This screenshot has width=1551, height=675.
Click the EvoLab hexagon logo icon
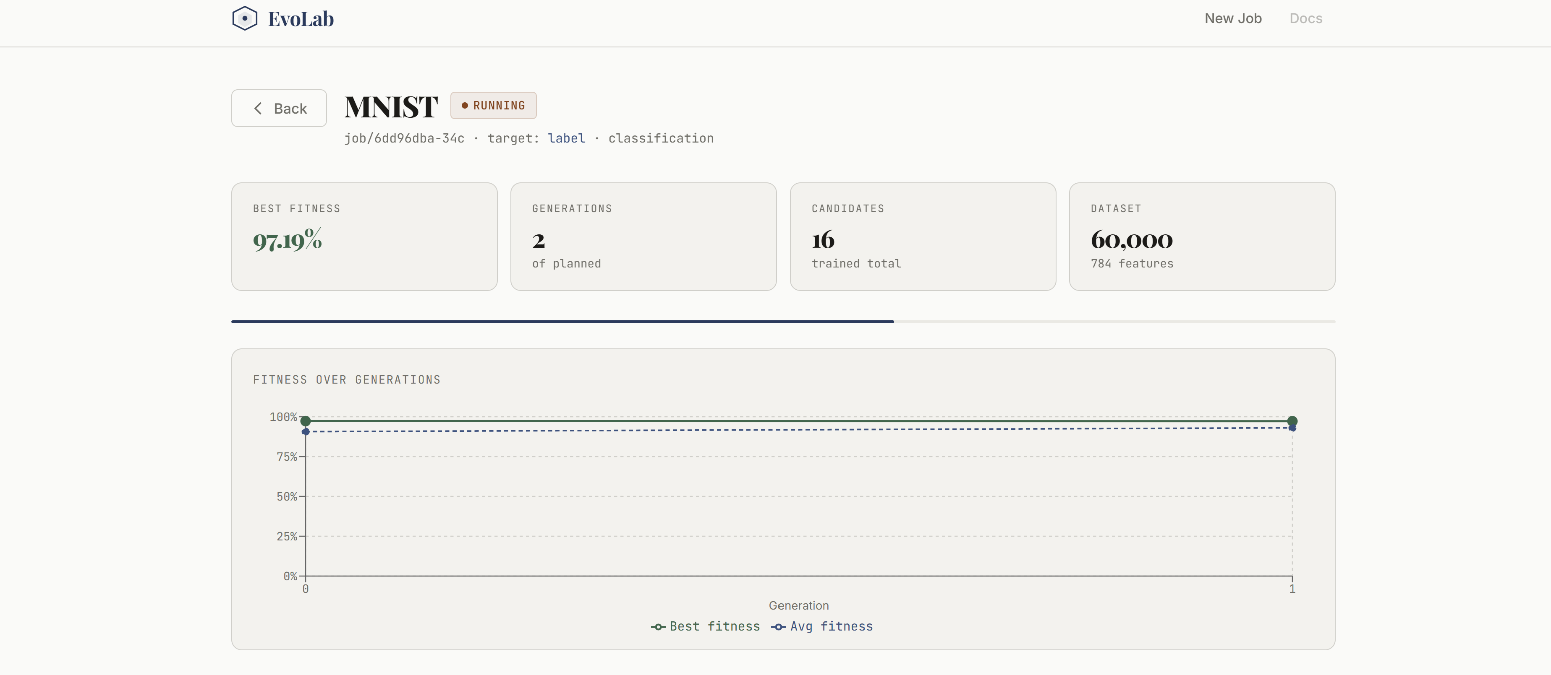coord(244,18)
